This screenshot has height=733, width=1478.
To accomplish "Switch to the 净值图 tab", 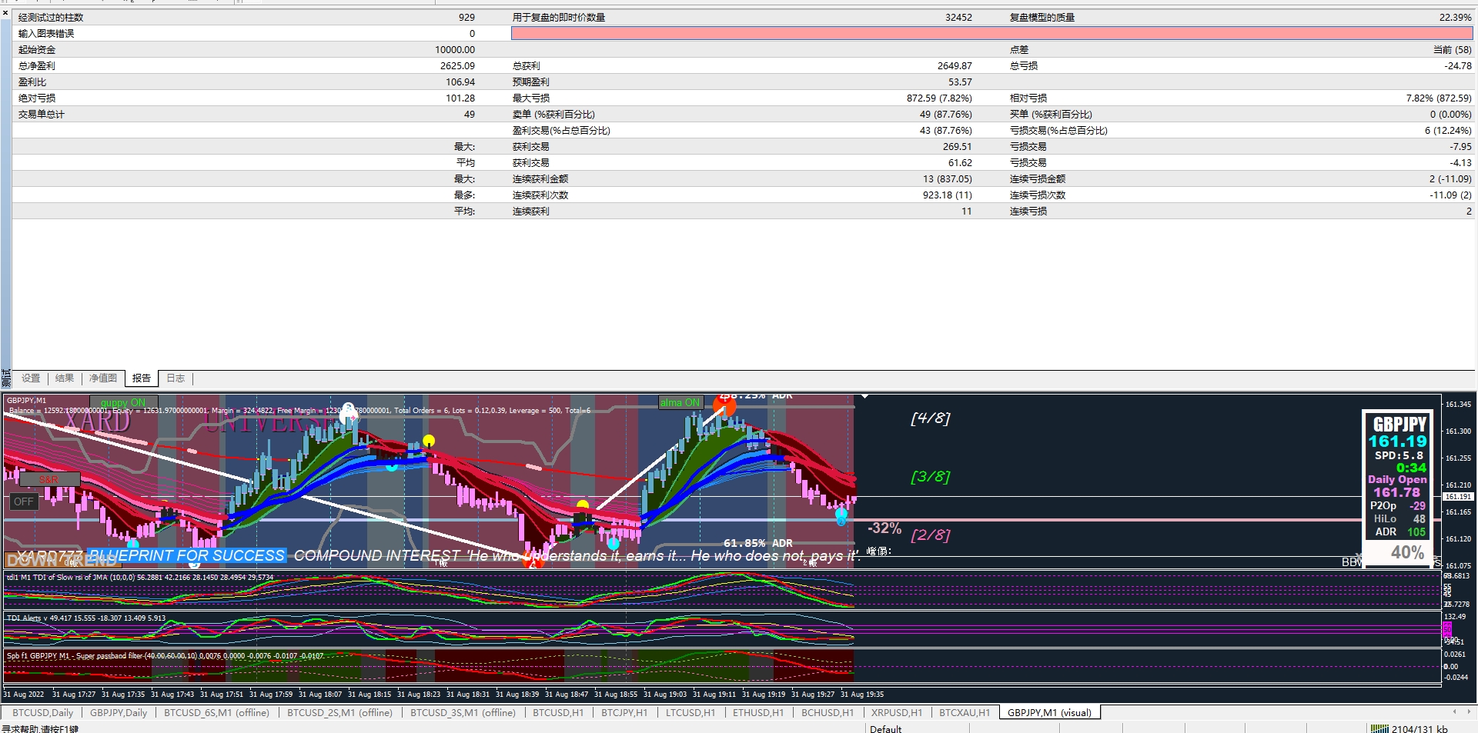I will point(103,378).
